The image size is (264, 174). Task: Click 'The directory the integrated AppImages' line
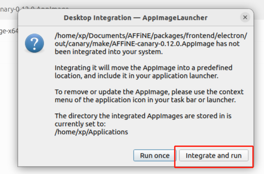(x=143, y=116)
